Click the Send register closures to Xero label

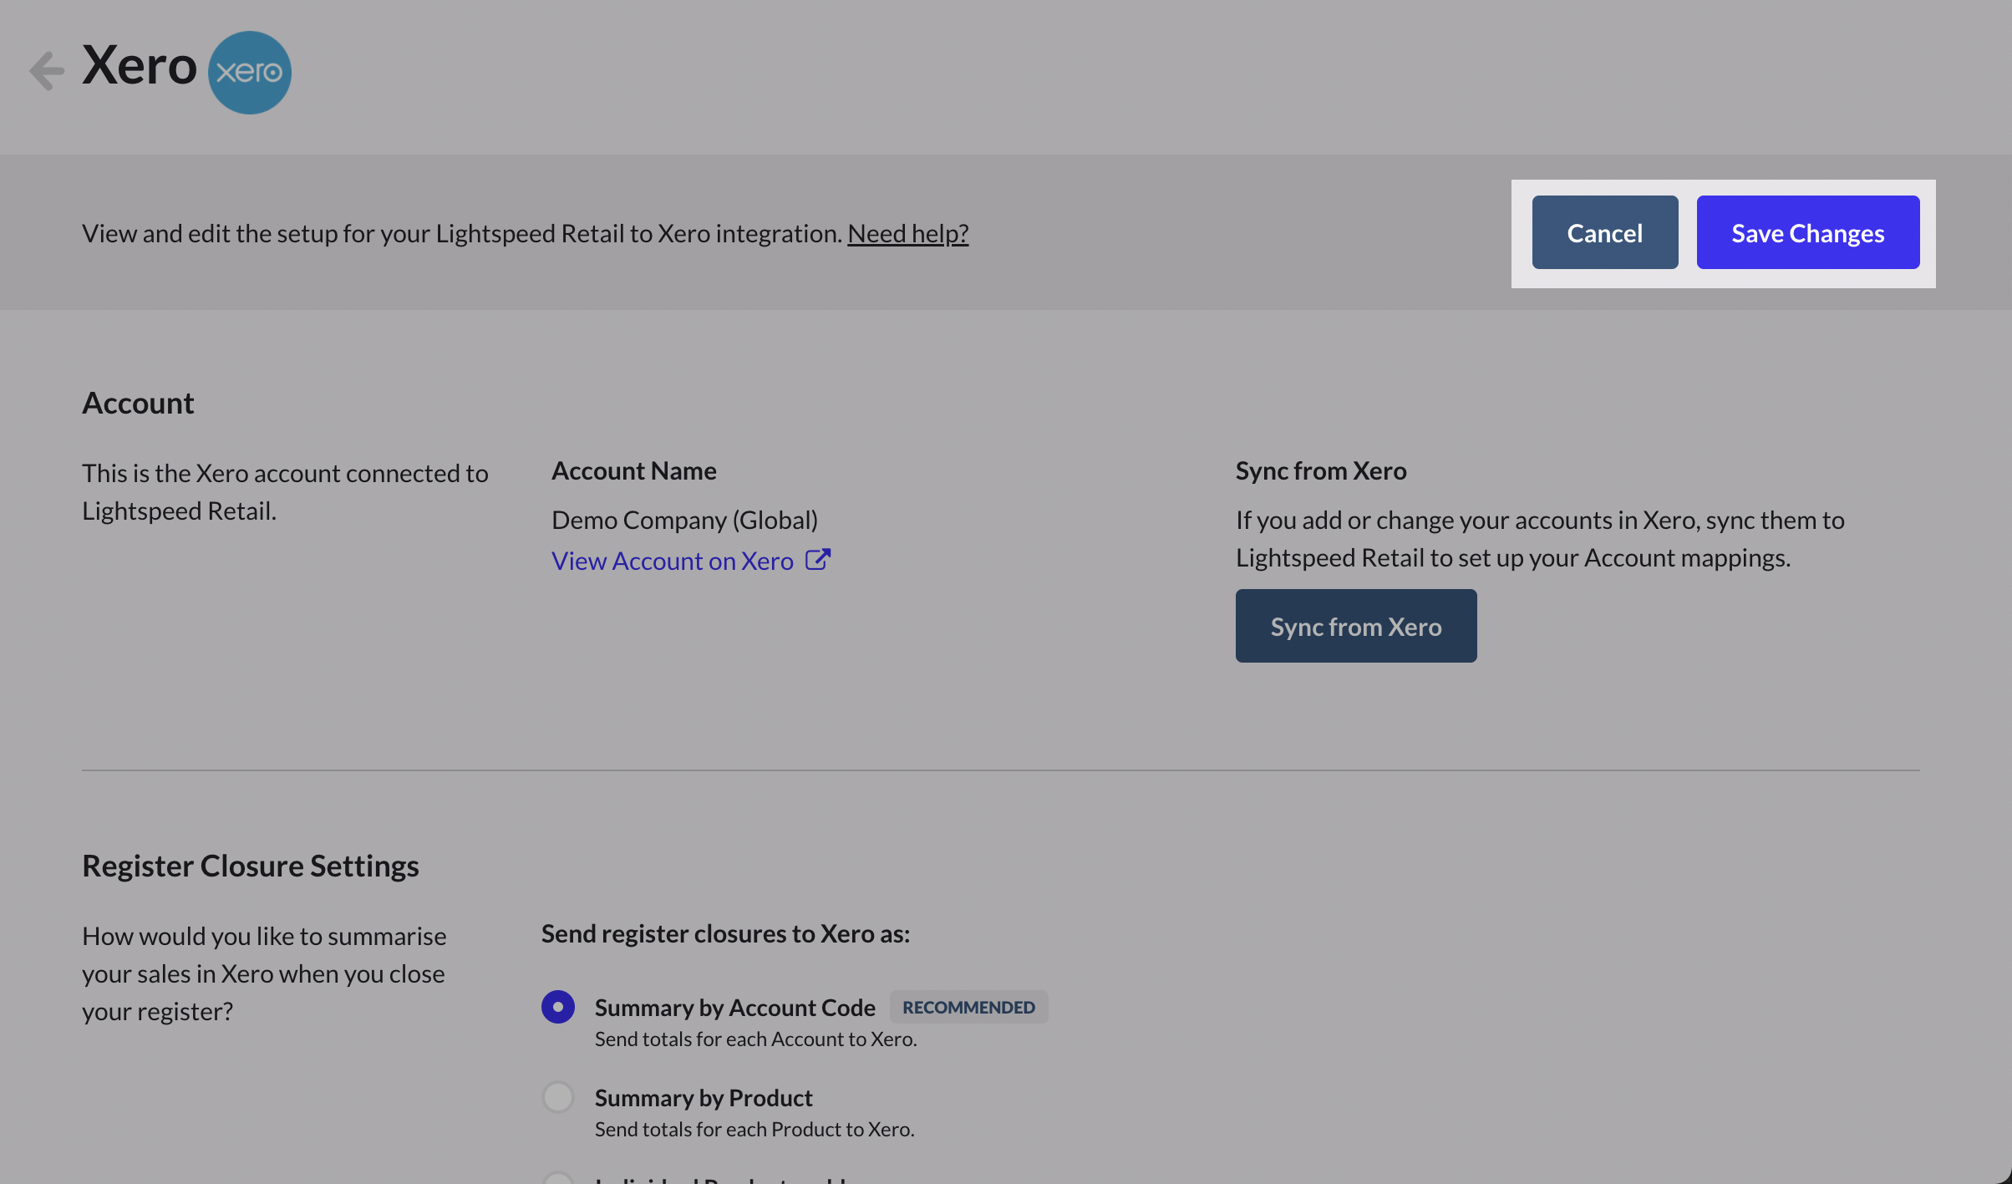725,933
